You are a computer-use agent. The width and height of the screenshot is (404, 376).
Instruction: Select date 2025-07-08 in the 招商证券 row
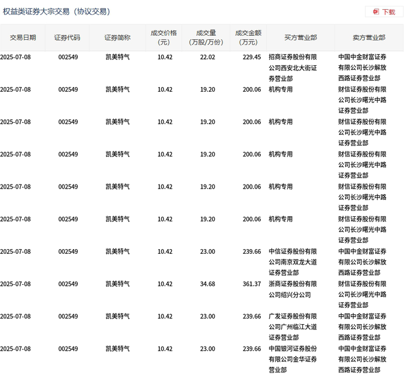16,57
